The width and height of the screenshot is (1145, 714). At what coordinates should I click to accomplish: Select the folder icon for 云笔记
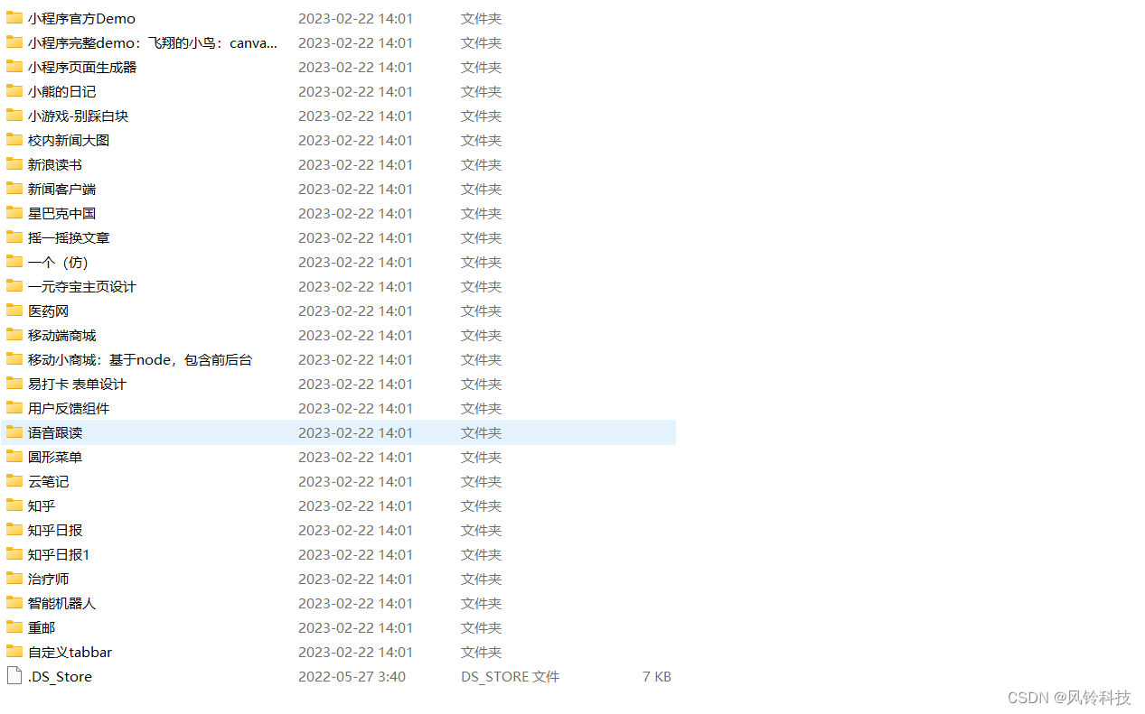(14, 481)
